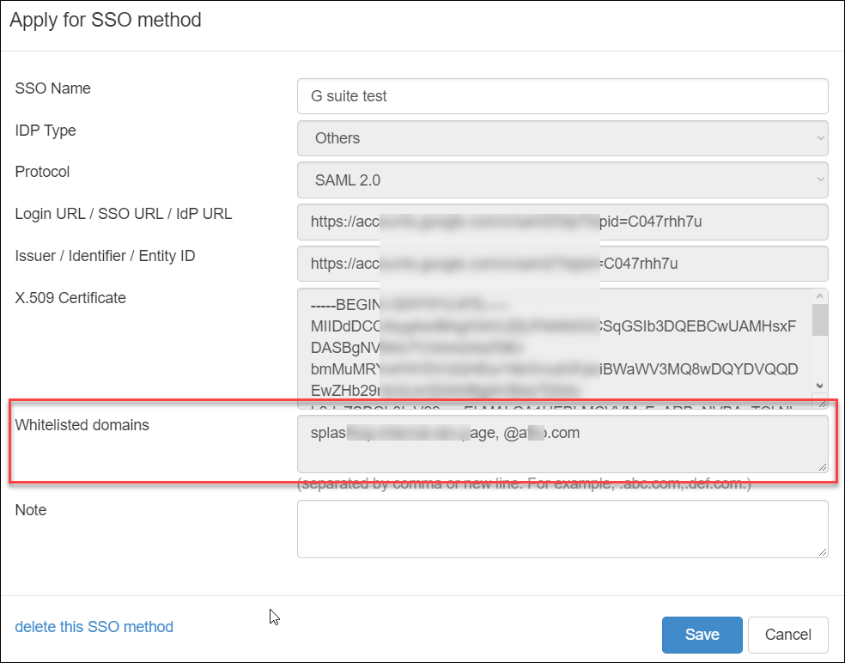Click the Cancel button

coord(787,635)
